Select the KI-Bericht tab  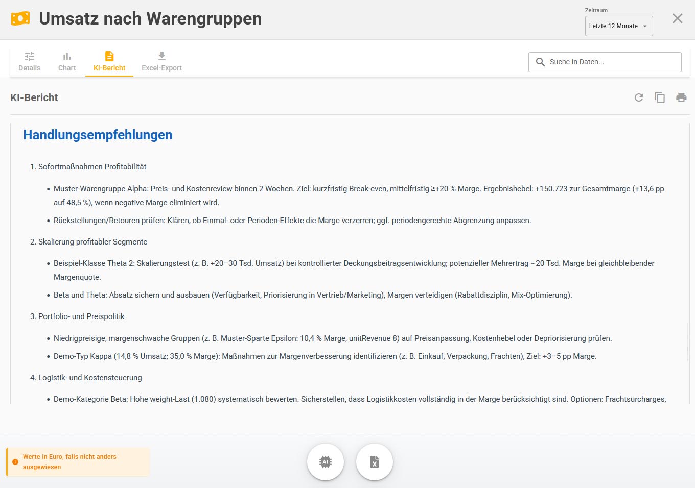click(109, 61)
